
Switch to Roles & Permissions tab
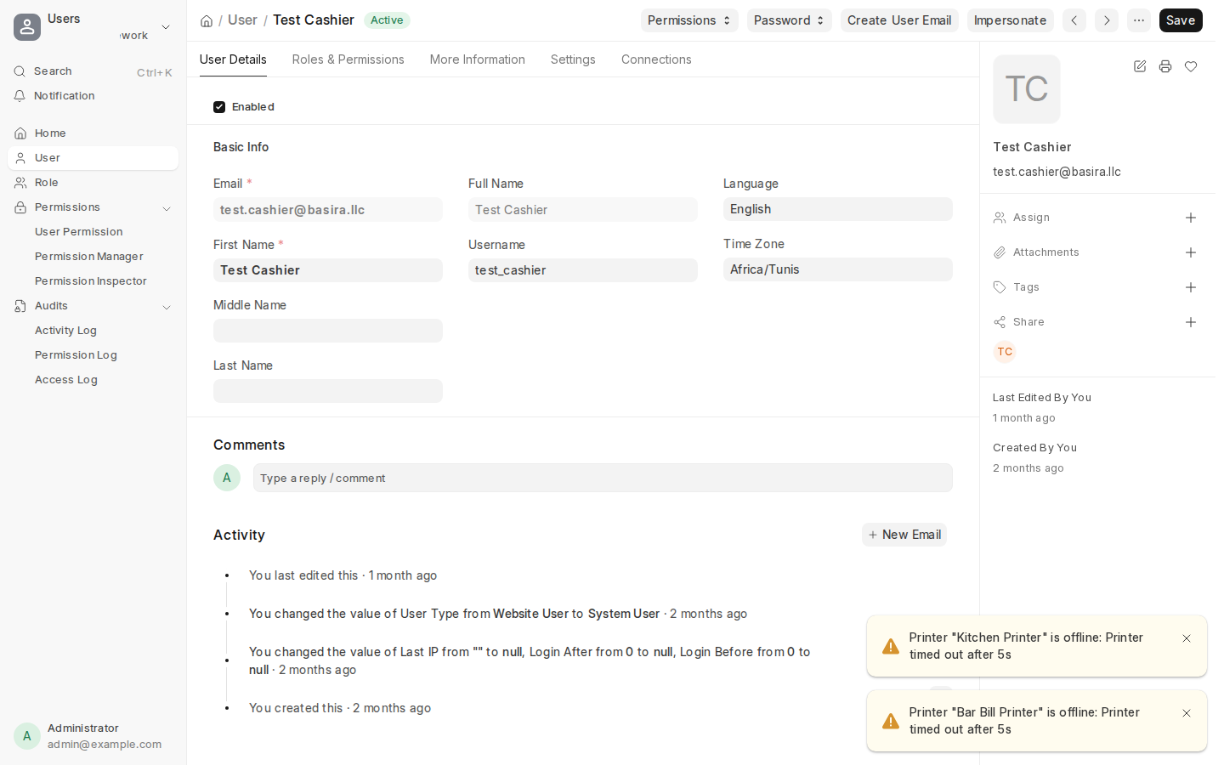[348, 59]
